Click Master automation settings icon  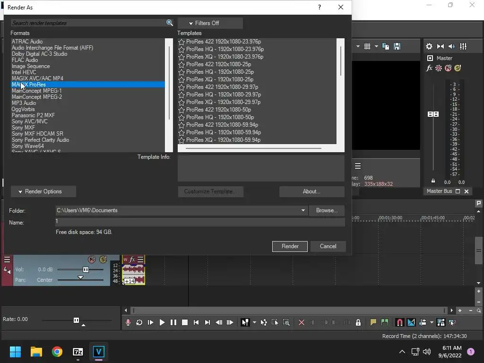tap(439, 68)
